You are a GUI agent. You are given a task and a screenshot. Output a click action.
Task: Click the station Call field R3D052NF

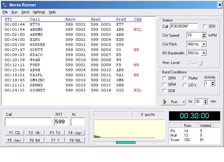pyautogui.click(x=184, y=27)
